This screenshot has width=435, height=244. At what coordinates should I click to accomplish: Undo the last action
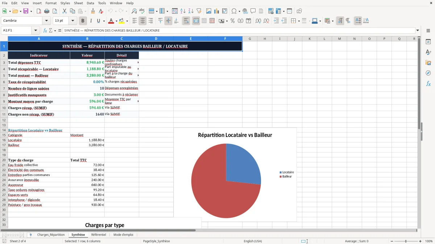pos(110,11)
